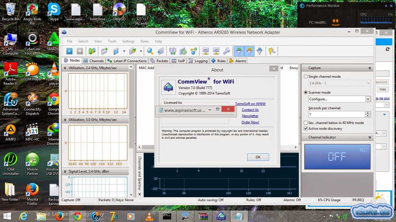Switch to the Packets tab
Screen dimensions: 396x222
159,61
